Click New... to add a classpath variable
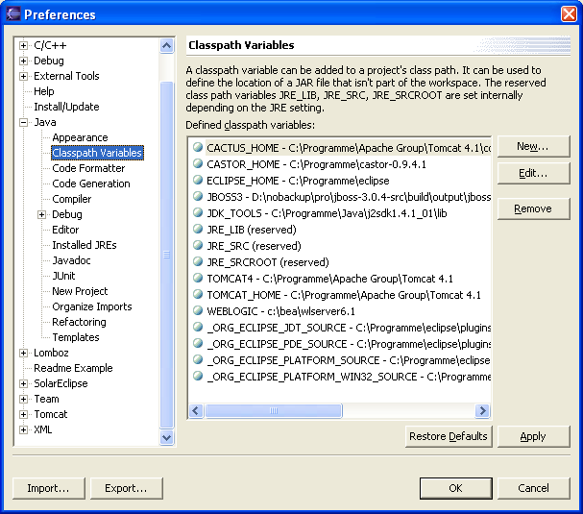The width and height of the screenshot is (583, 514). click(533, 146)
